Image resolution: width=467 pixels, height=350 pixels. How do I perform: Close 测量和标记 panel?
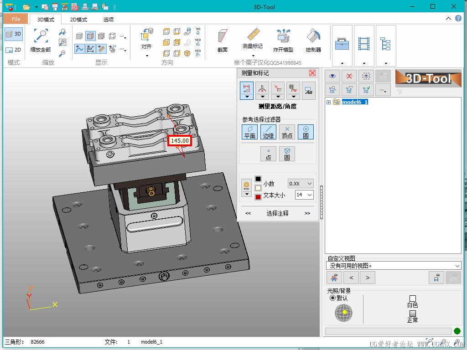(x=312, y=73)
